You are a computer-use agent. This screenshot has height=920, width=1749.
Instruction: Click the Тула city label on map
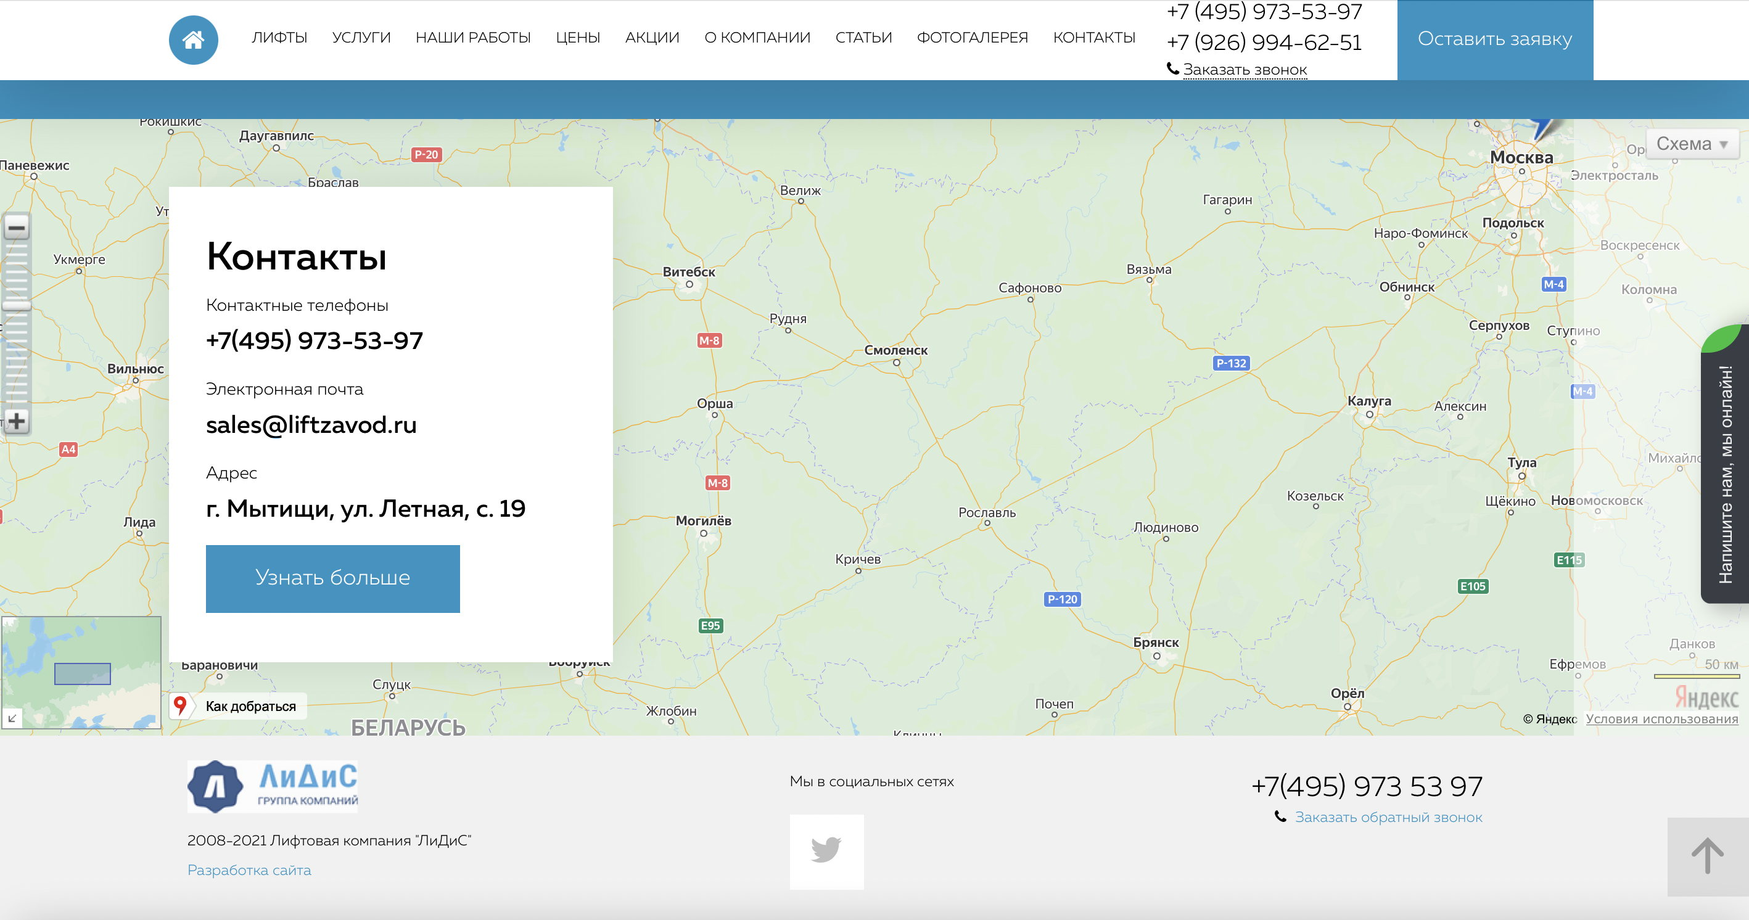coord(1521,462)
